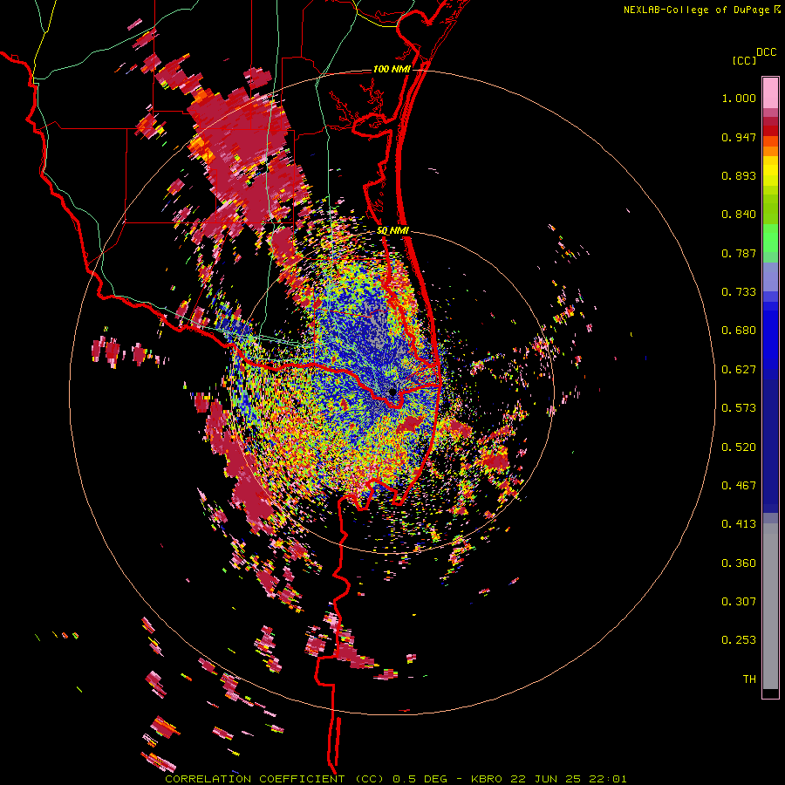The width and height of the screenshot is (785, 785).
Task: Click the 0.947 colorbar value
Action: 739,137
